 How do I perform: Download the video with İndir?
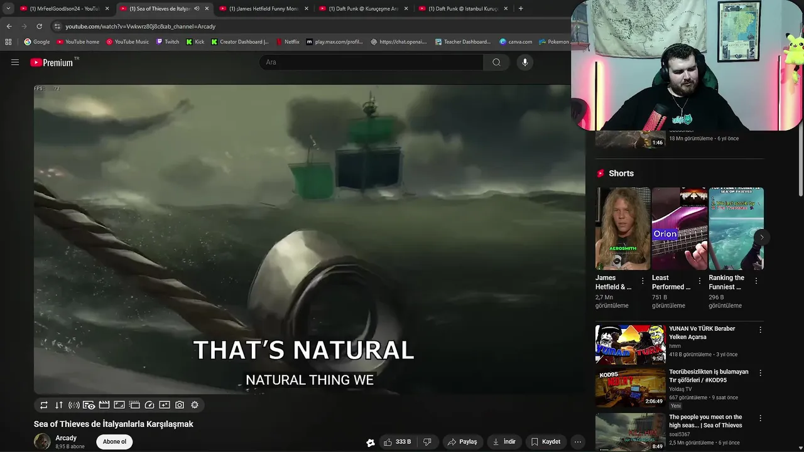tap(504, 442)
